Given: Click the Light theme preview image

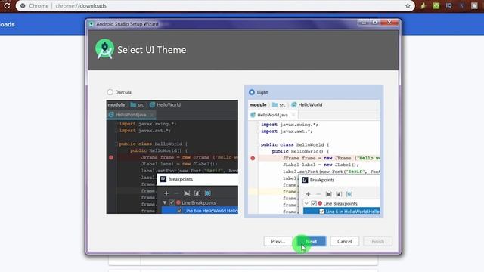Looking at the screenshot, I should coord(314,157).
